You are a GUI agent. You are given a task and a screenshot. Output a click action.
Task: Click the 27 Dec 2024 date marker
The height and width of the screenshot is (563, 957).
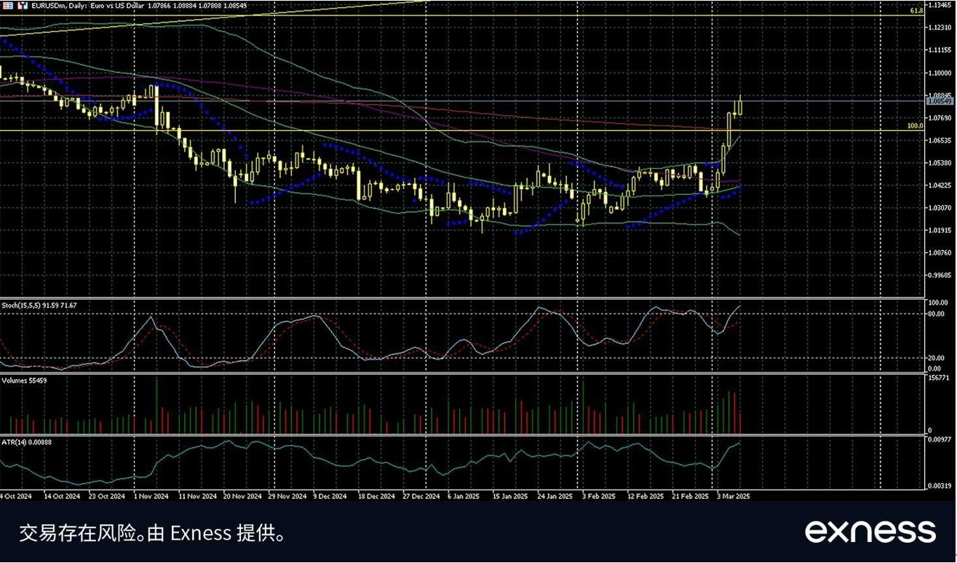422,496
